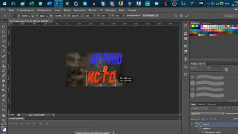Go to first frame in timeline
The width and height of the screenshot is (238, 134).
10,124
